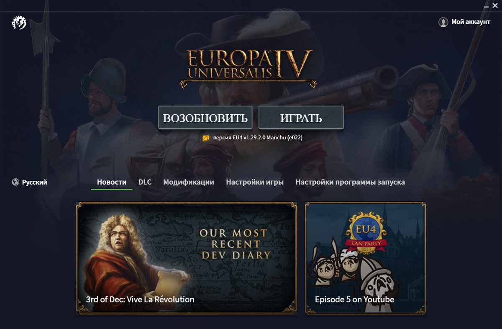Open the Русский language selector

coord(30,182)
